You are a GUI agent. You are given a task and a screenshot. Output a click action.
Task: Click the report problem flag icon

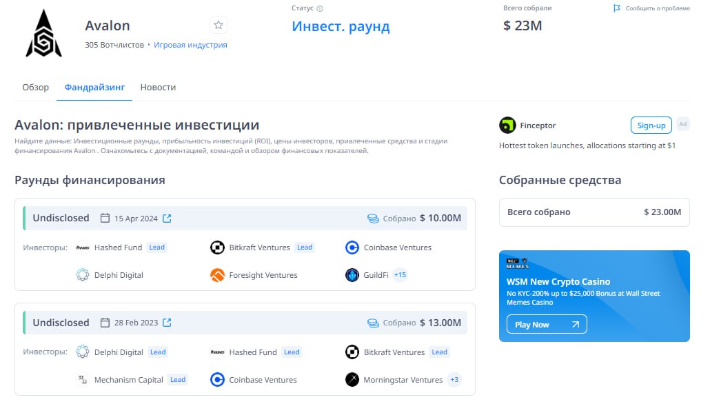point(617,8)
